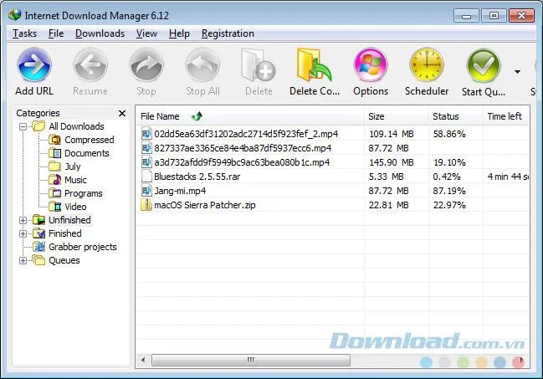This screenshot has height=379, width=543.
Task: Click the 145.90 MB size cell
Action: click(x=391, y=162)
